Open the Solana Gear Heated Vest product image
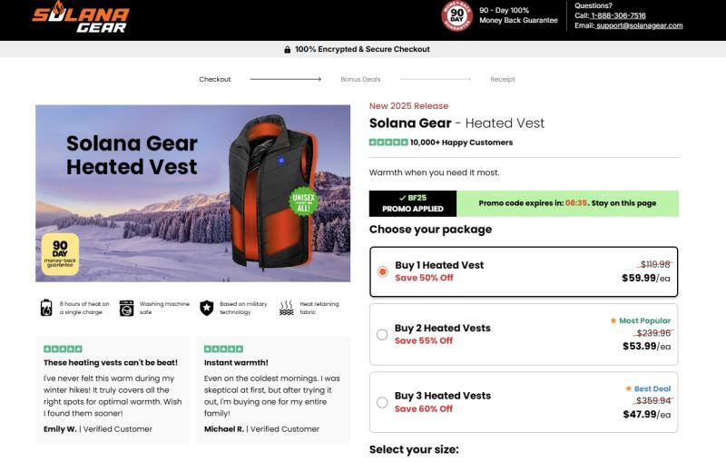Viewport: 726px width, 462px height. tap(192, 193)
